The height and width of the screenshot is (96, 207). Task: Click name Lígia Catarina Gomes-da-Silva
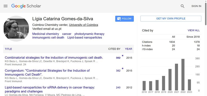tap(63, 19)
